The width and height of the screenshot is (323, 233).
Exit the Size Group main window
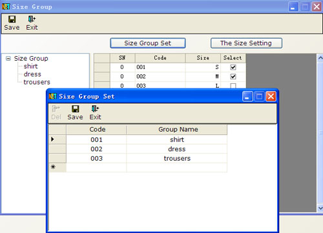[32, 23]
